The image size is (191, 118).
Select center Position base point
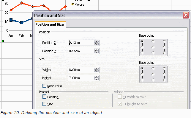[x=153, y=47]
